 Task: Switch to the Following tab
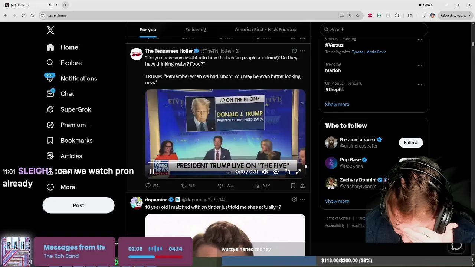pyautogui.click(x=195, y=30)
